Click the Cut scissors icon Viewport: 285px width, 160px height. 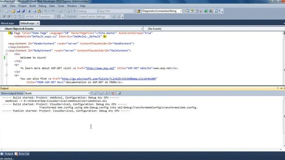coord(29,11)
